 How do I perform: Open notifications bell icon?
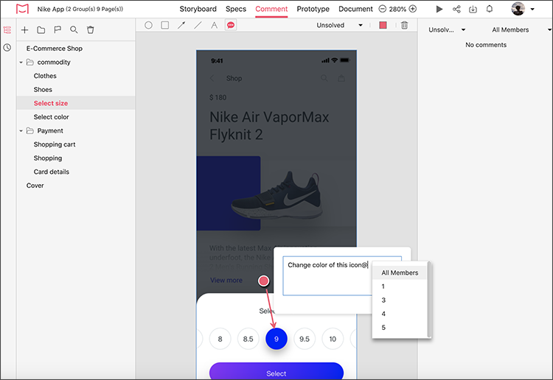point(490,9)
